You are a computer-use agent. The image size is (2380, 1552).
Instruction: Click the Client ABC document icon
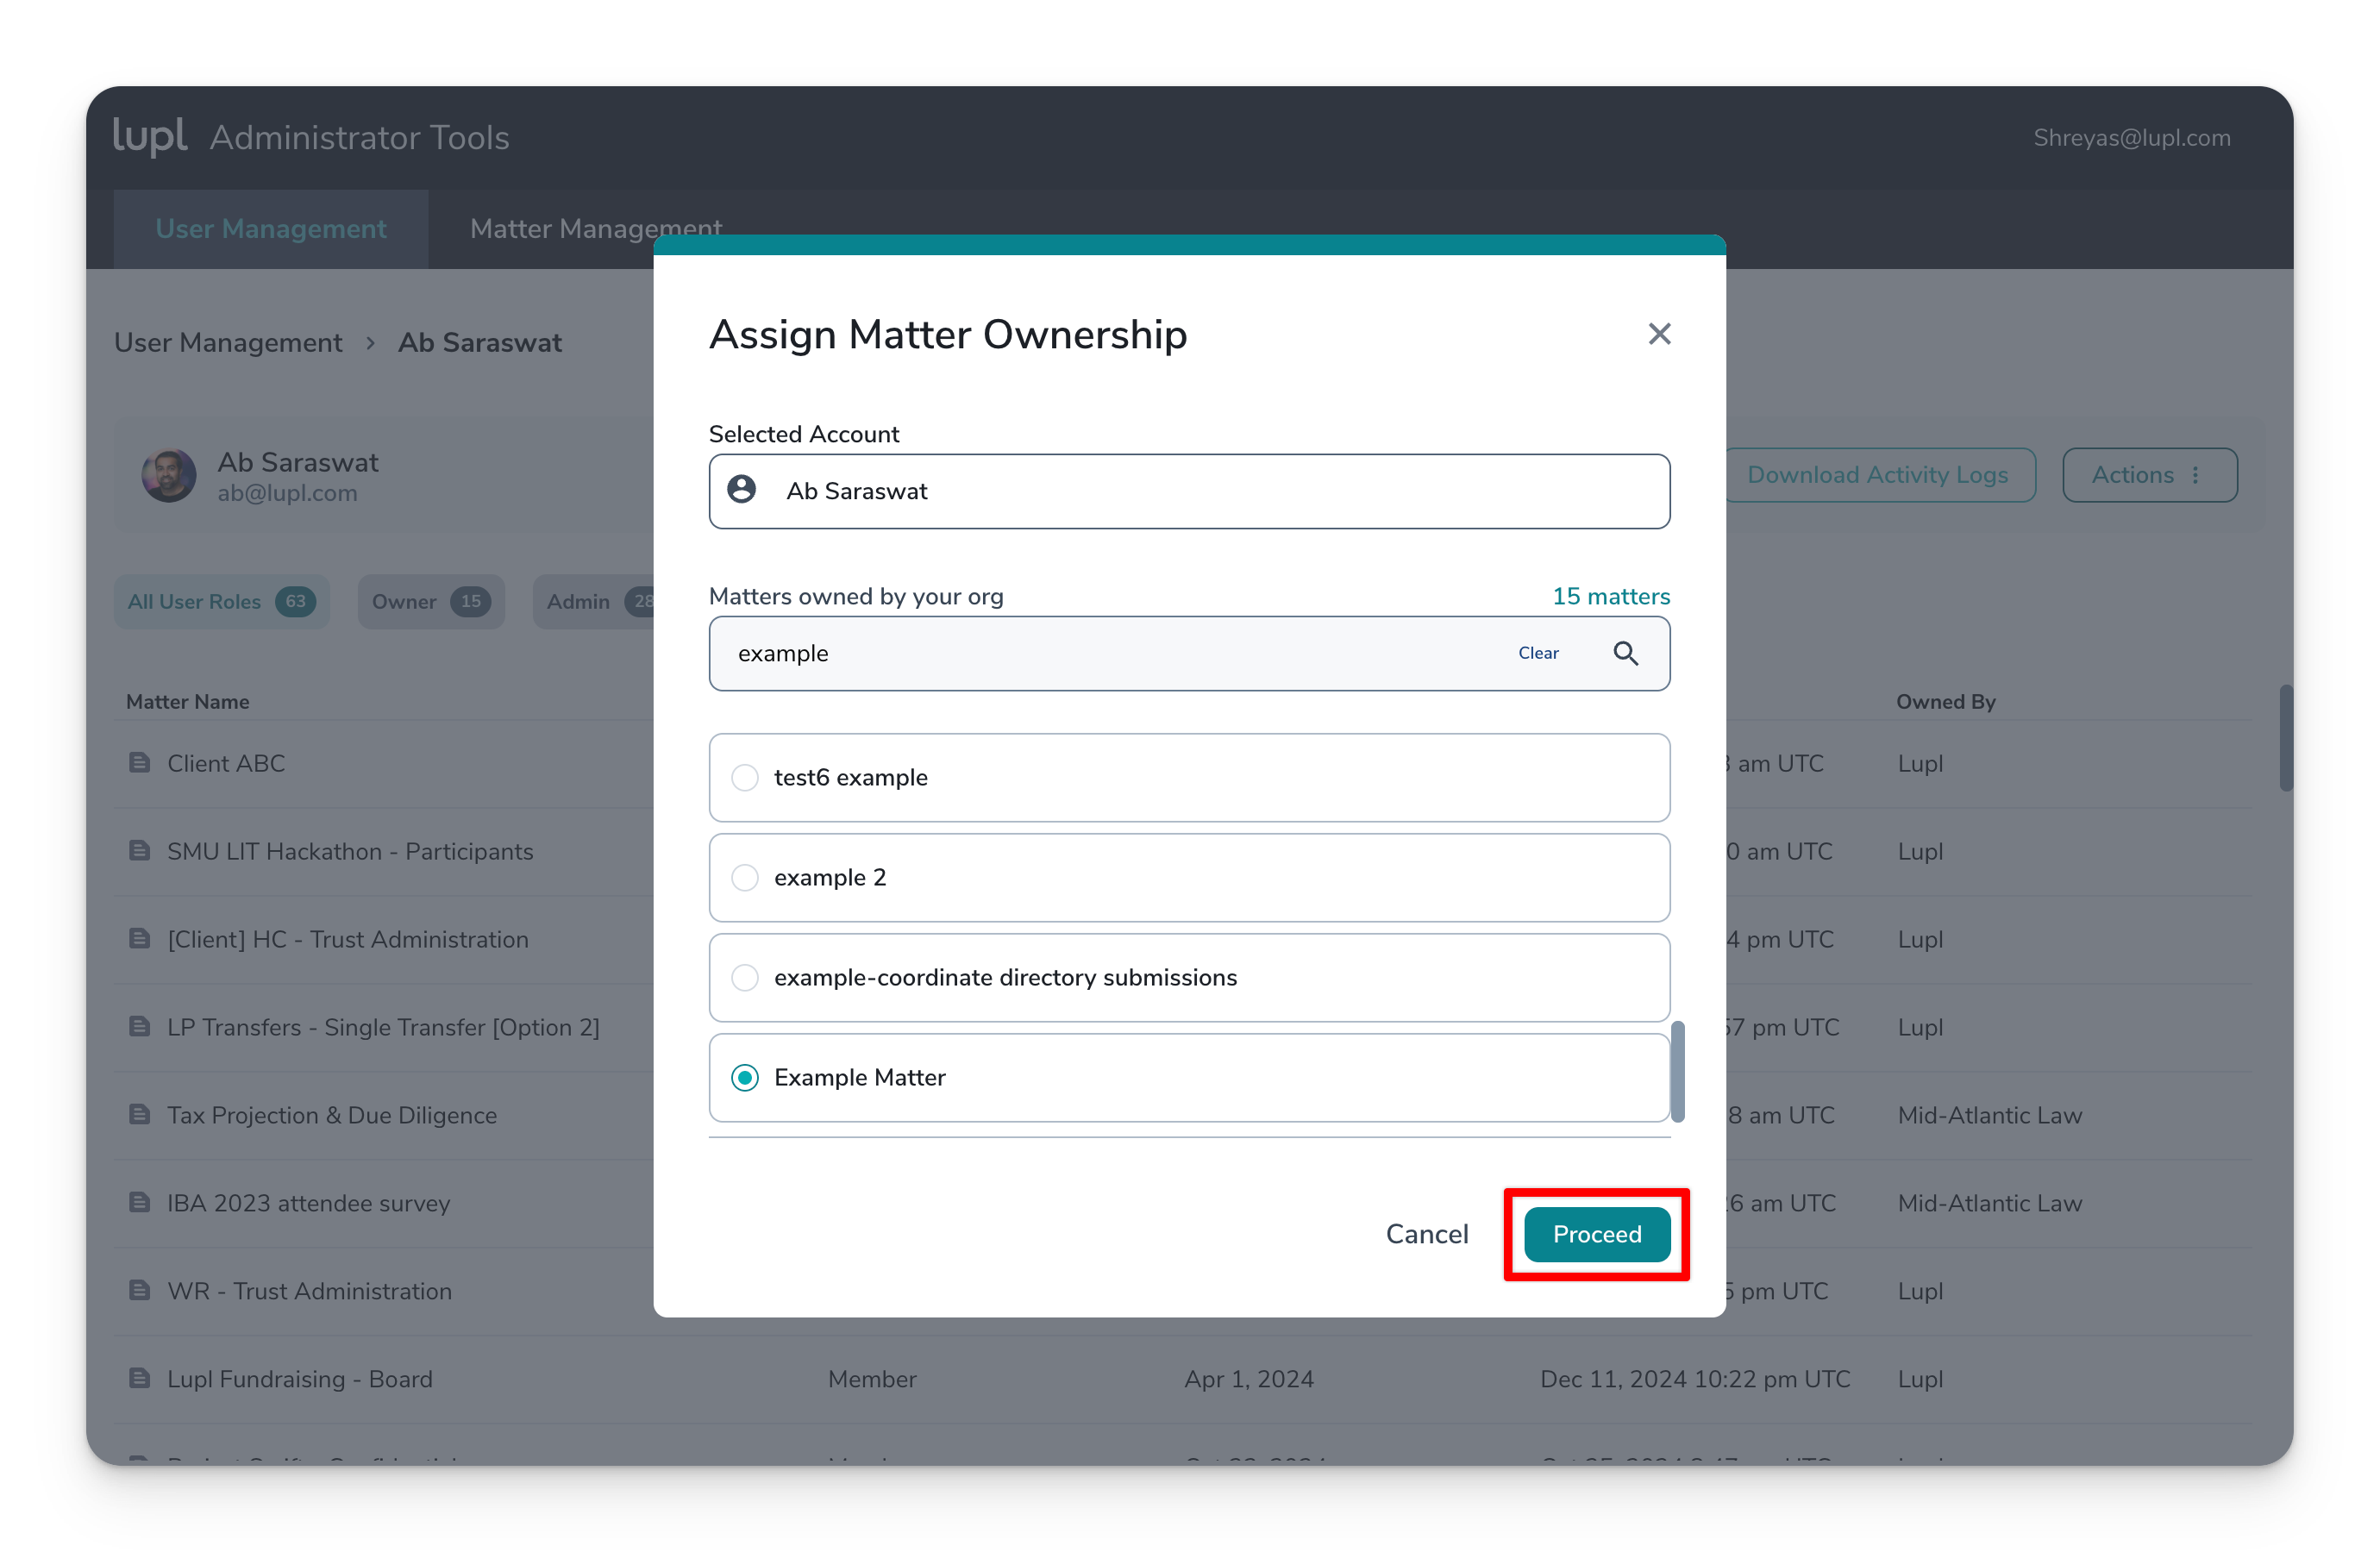140,763
